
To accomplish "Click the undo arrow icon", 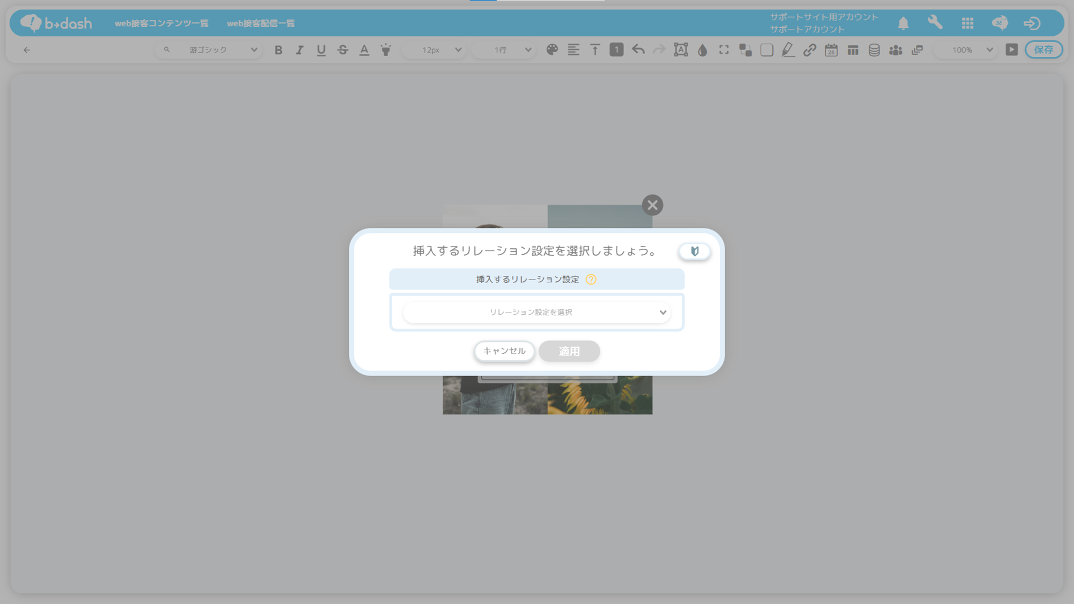I will coord(638,50).
